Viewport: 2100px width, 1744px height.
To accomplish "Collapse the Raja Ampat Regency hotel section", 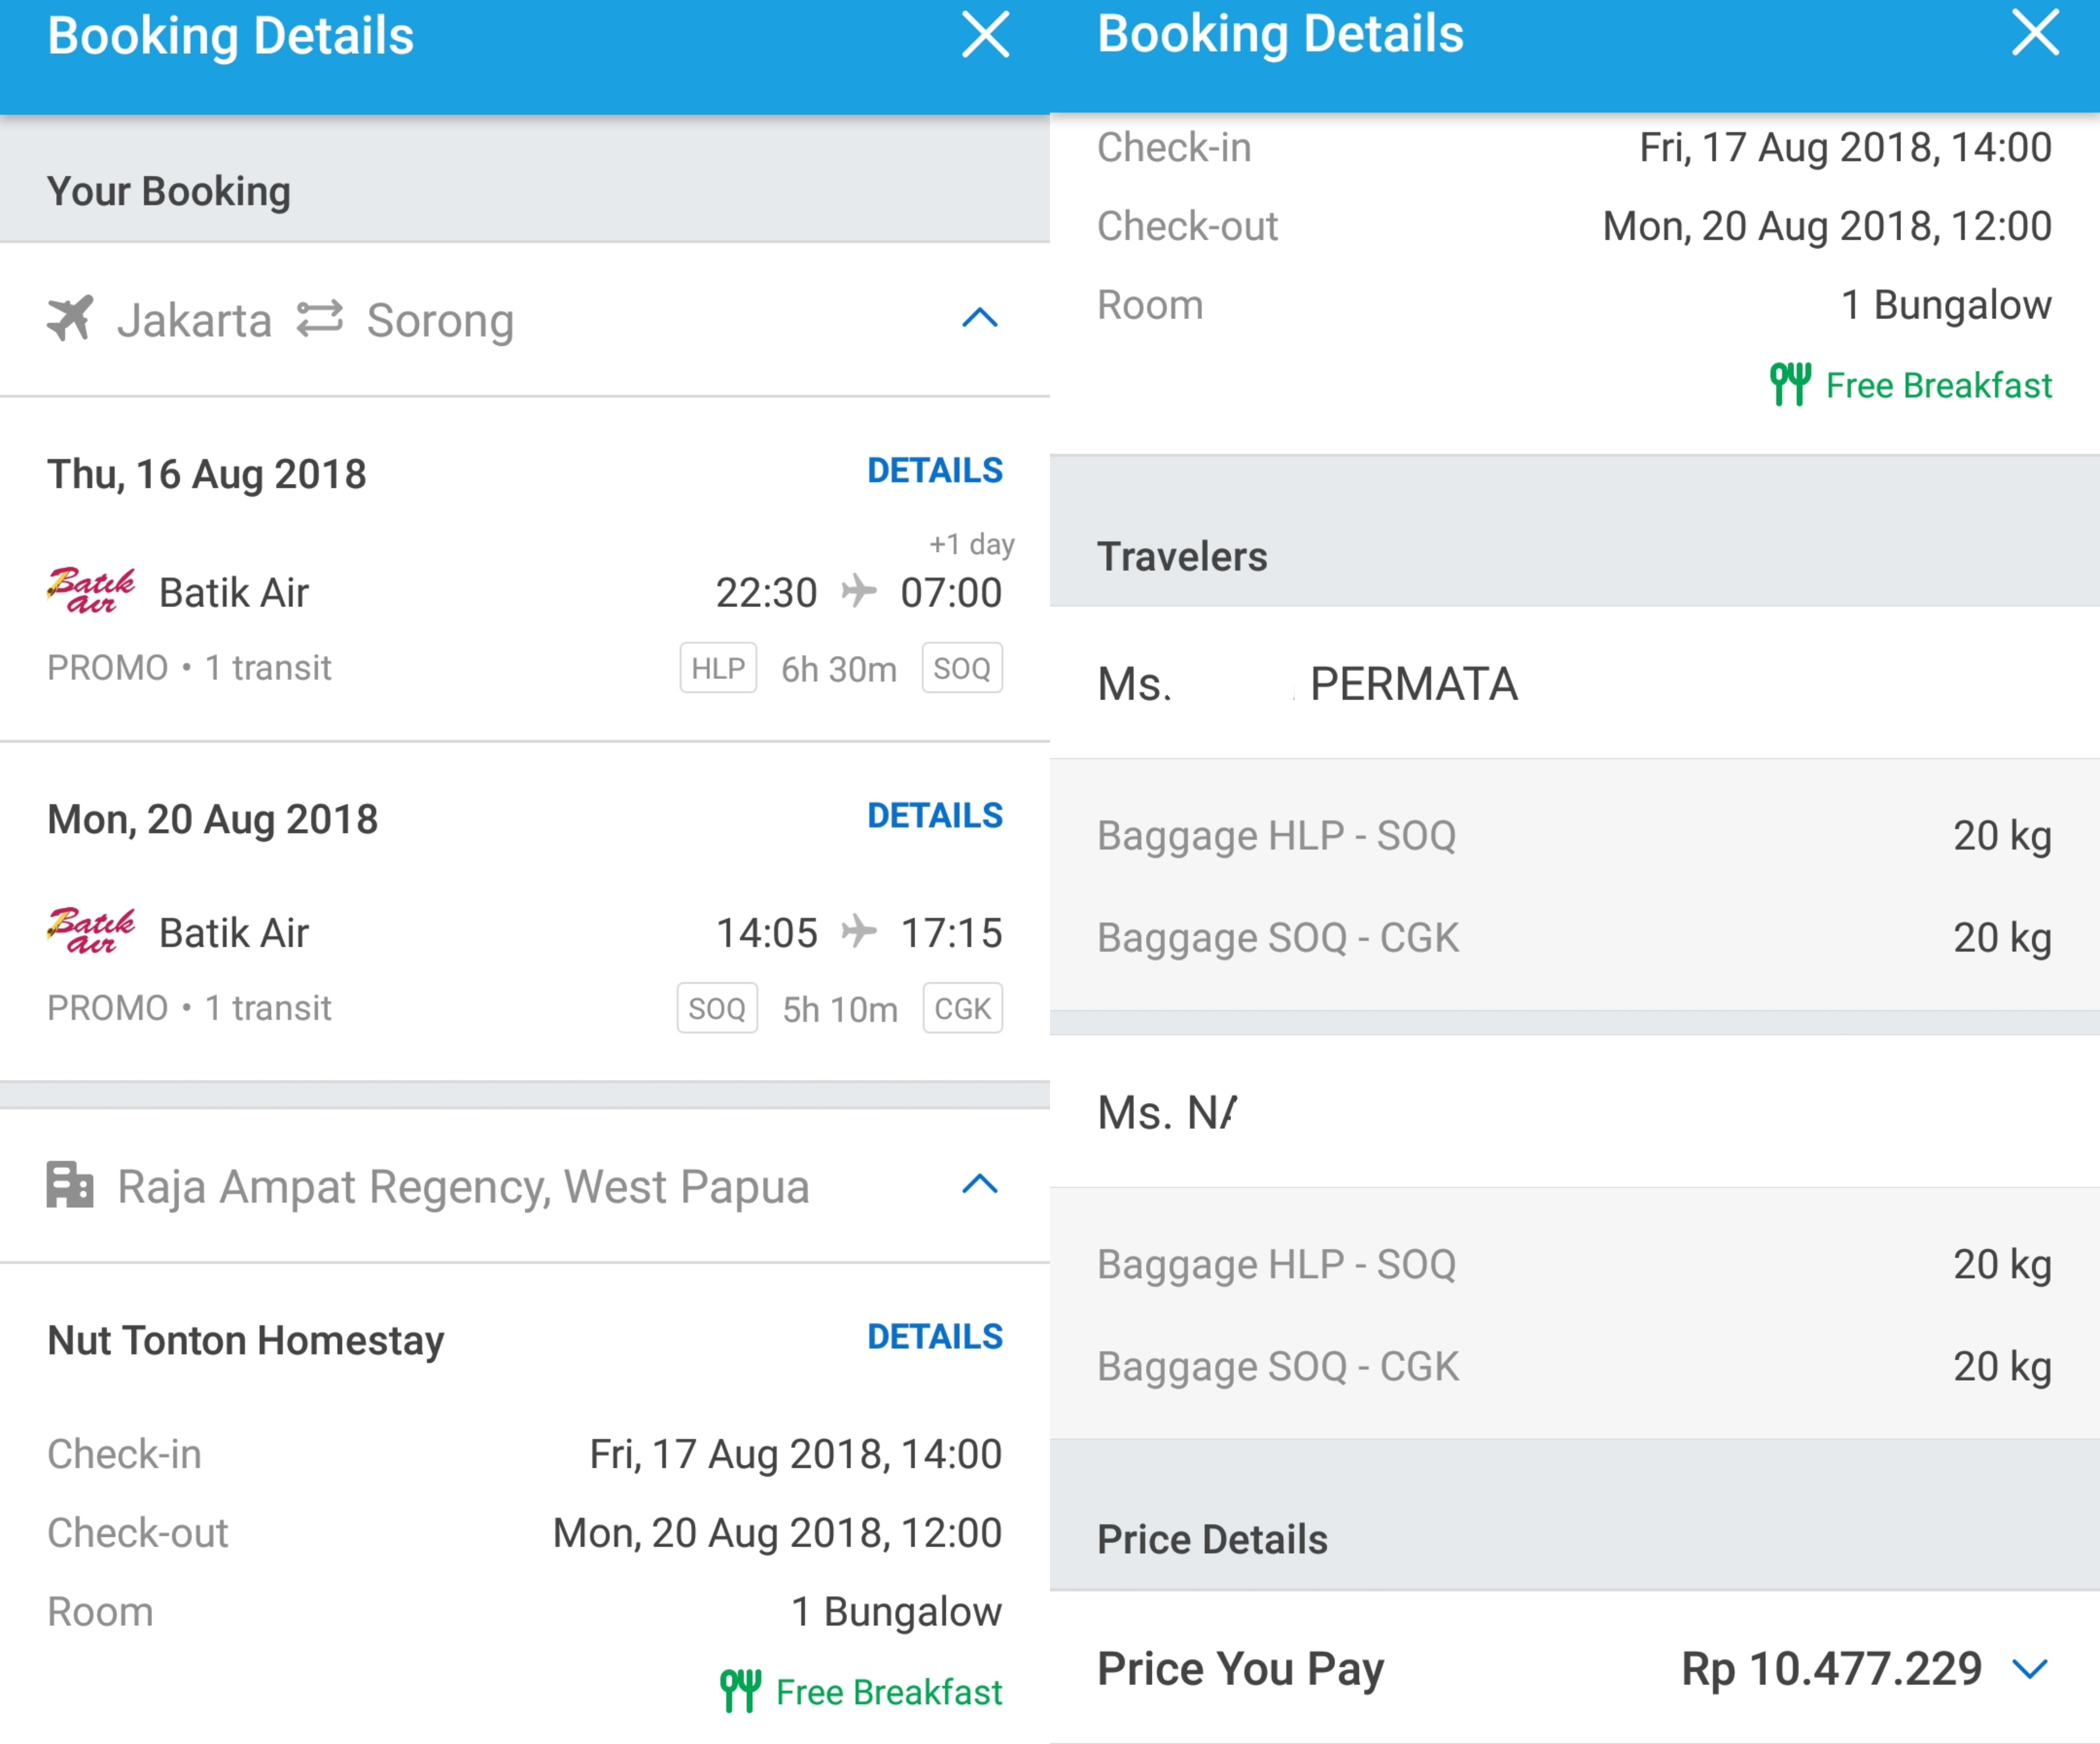I will (x=980, y=1185).
